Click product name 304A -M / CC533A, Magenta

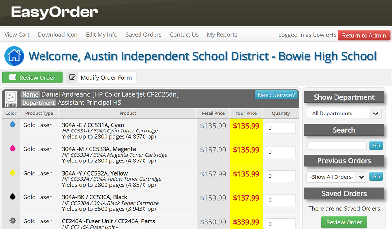pyautogui.click(x=98, y=149)
